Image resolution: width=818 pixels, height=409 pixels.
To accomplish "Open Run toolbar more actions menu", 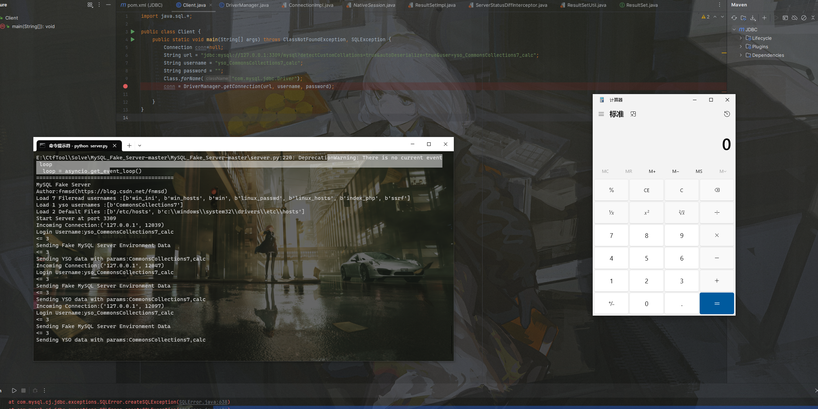I will (x=44, y=391).
